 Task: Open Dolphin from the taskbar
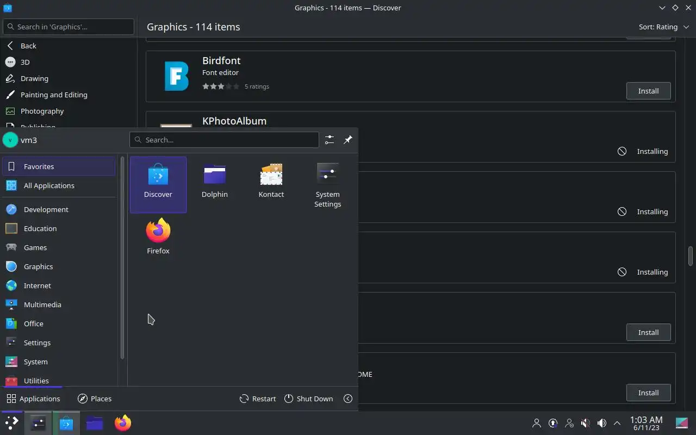pyautogui.click(x=95, y=422)
